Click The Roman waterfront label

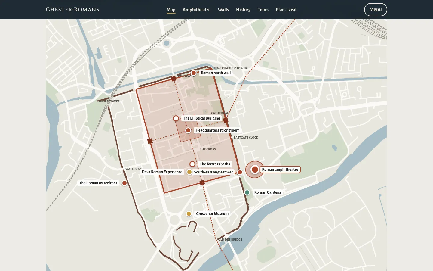pos(98,183)
